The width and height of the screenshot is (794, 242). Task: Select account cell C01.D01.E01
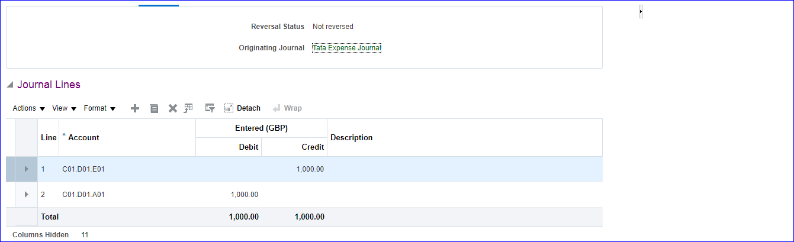click(x=83, y=169)
